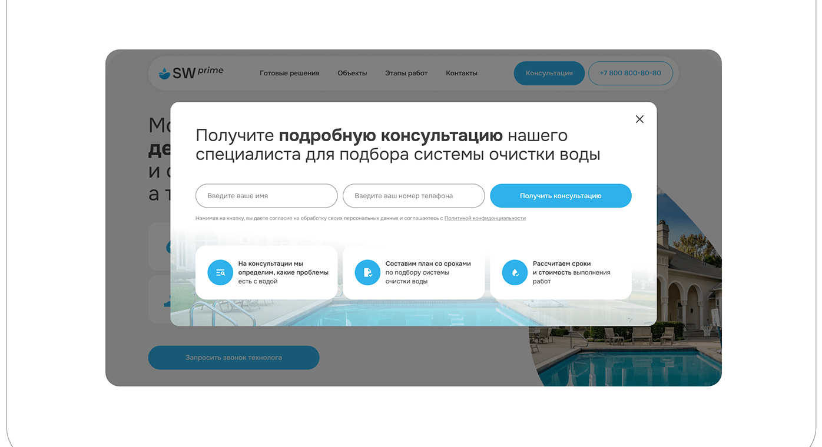Select the 'Рассчитаем сроки и стоимость' card text
The height and width of the screenshot is (447, 822).
pos(571,272)
